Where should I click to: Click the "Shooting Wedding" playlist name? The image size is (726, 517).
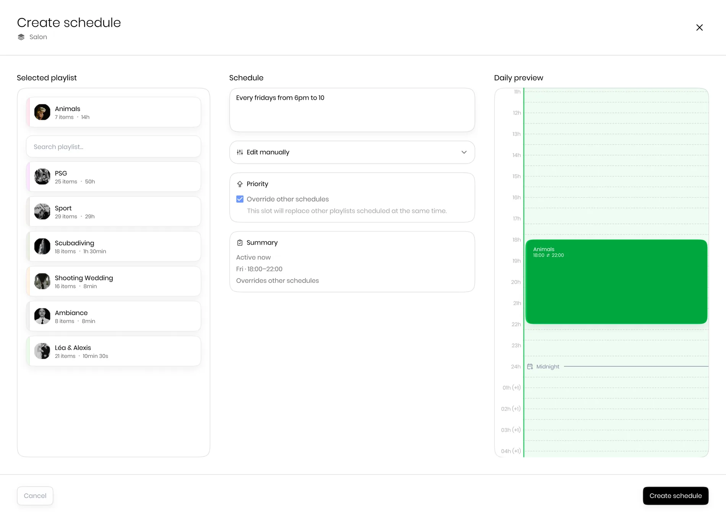(84, 278)
